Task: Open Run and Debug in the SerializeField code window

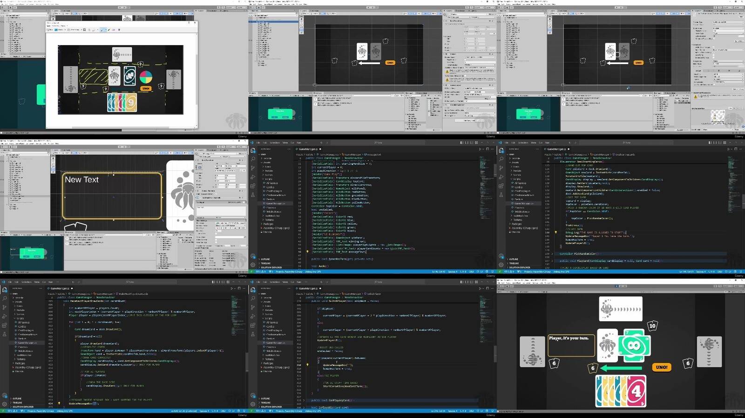Action: (x=253, y=177)
